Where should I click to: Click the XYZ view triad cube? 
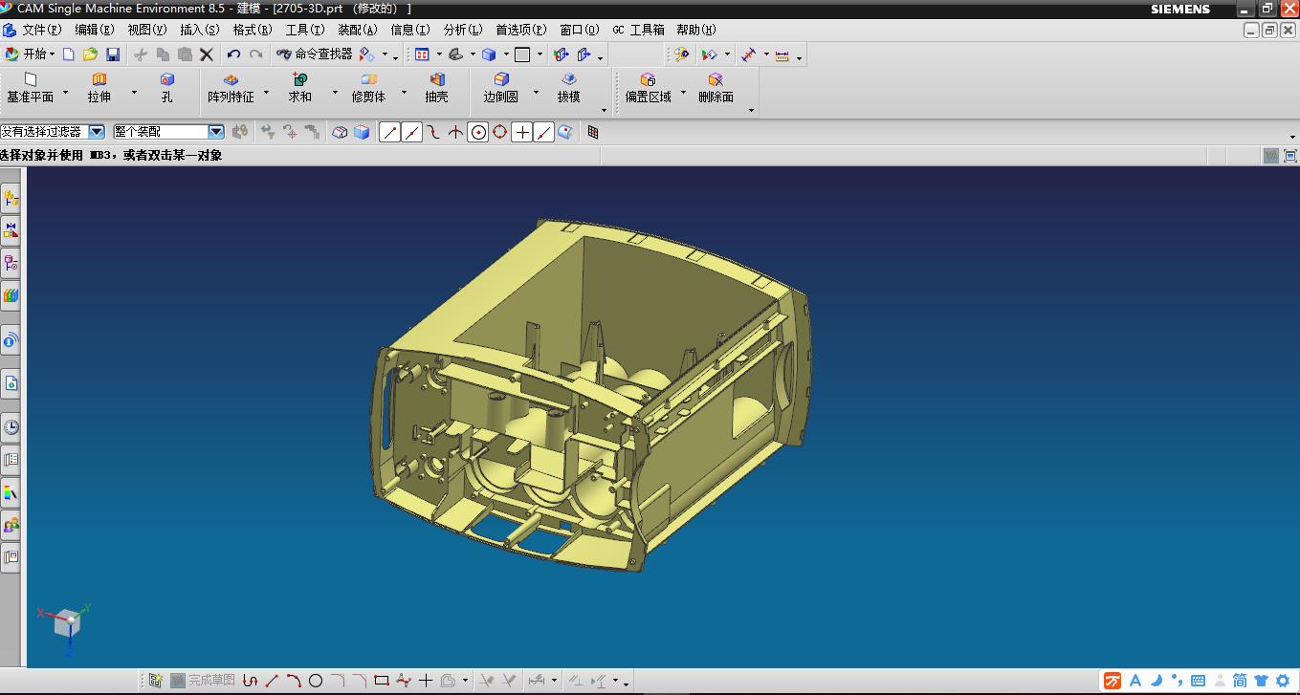click(x=66, y=623)
